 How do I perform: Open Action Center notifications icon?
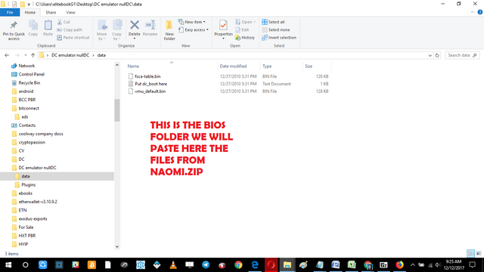click(472, 265)
